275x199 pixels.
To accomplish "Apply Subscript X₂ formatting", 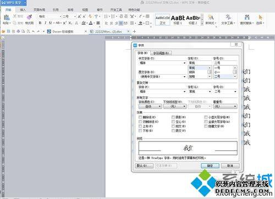I will click(70, 23).
